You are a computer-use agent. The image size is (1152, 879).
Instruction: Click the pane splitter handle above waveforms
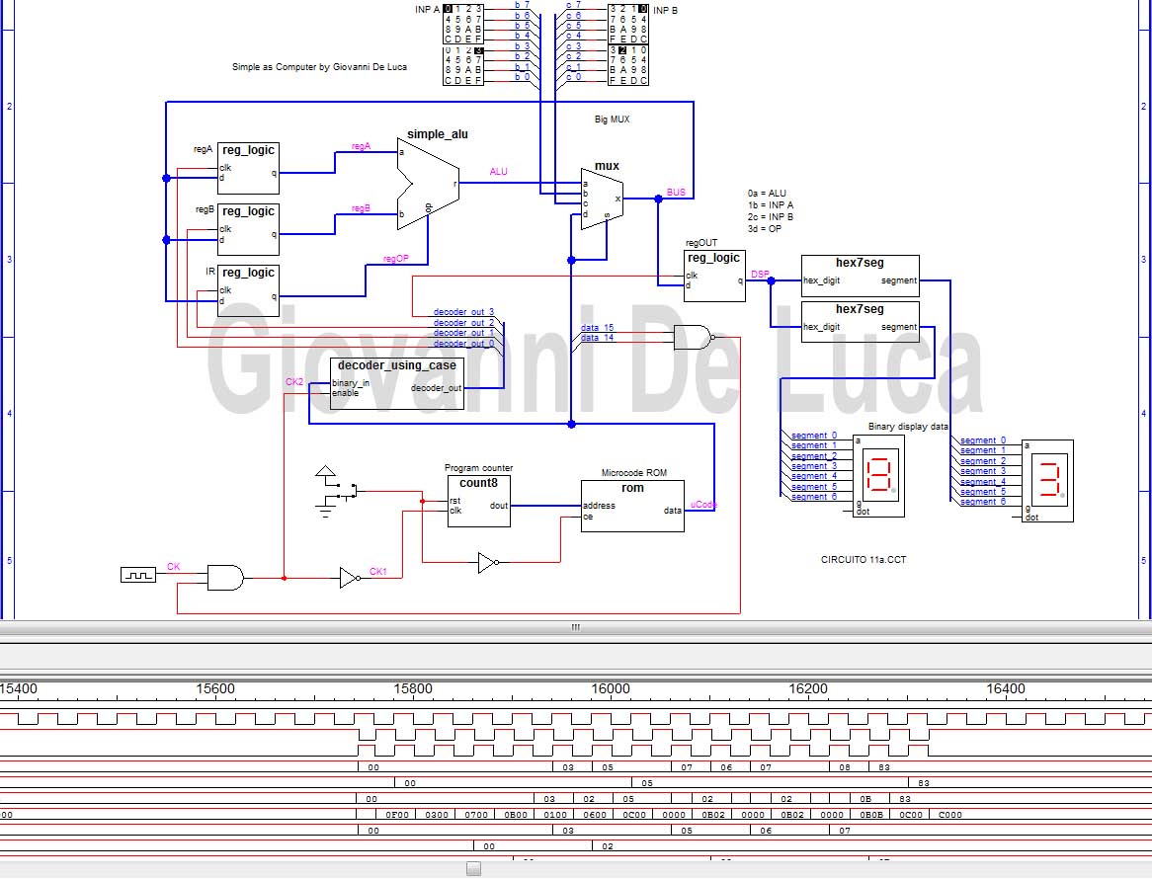576,627
